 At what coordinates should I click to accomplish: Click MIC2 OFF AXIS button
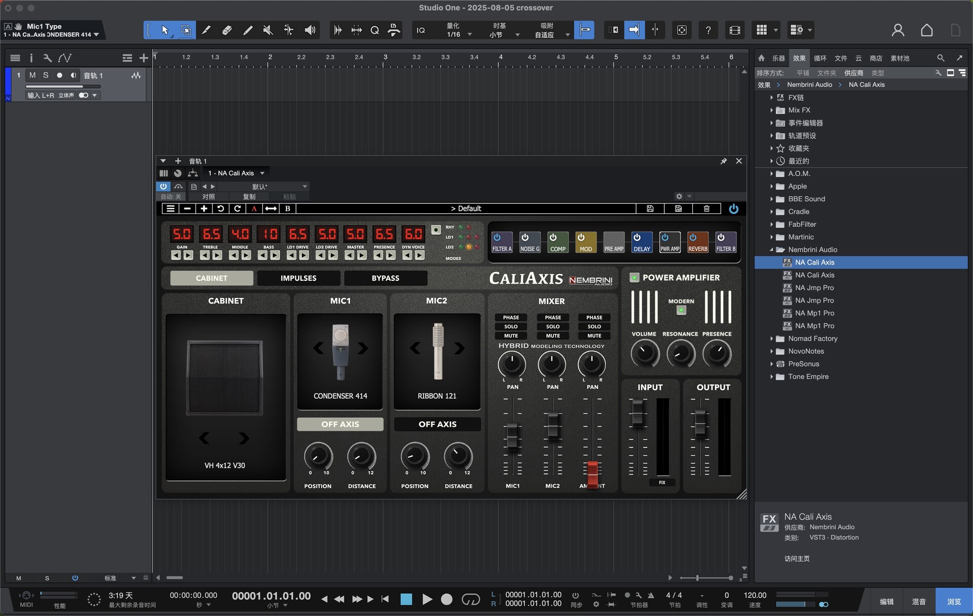click(437, 424)
